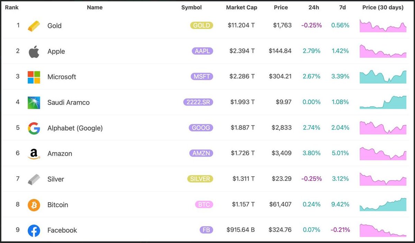Select Alphabet price $2,833
The height and width of the screenshot is (243, 415).
coord(282,128)
